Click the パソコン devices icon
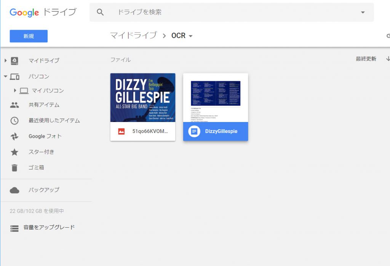Image resolution: width=390 pixels, height=266 pixels. tap(15, 77)
